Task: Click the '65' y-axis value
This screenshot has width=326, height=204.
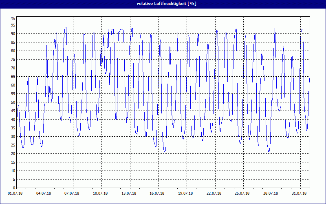Action: pos(13,77)
